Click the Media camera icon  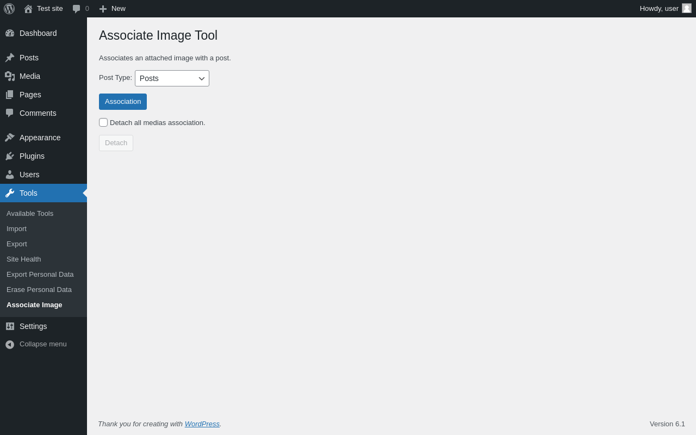click(10, 76)
